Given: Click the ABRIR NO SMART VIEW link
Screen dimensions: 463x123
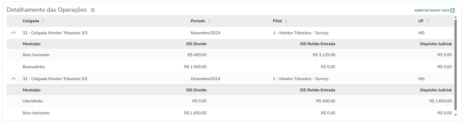Looking at the screenshot, I should [432, 10].
